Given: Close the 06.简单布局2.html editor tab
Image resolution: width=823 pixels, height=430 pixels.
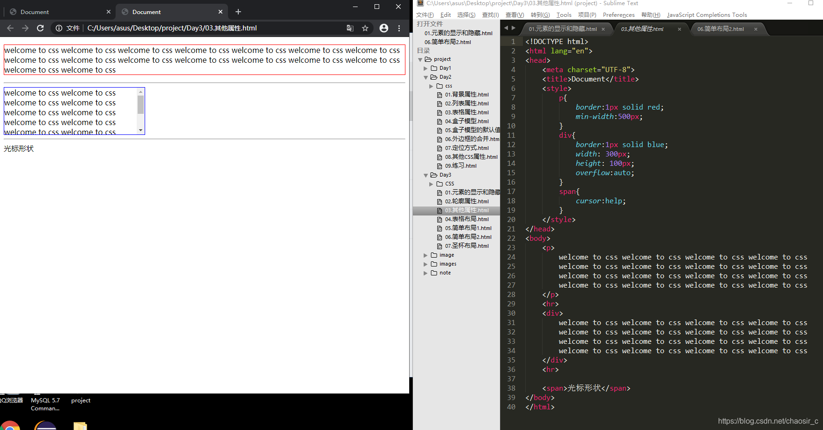Looking at the screenshot, I should [756, 29].
